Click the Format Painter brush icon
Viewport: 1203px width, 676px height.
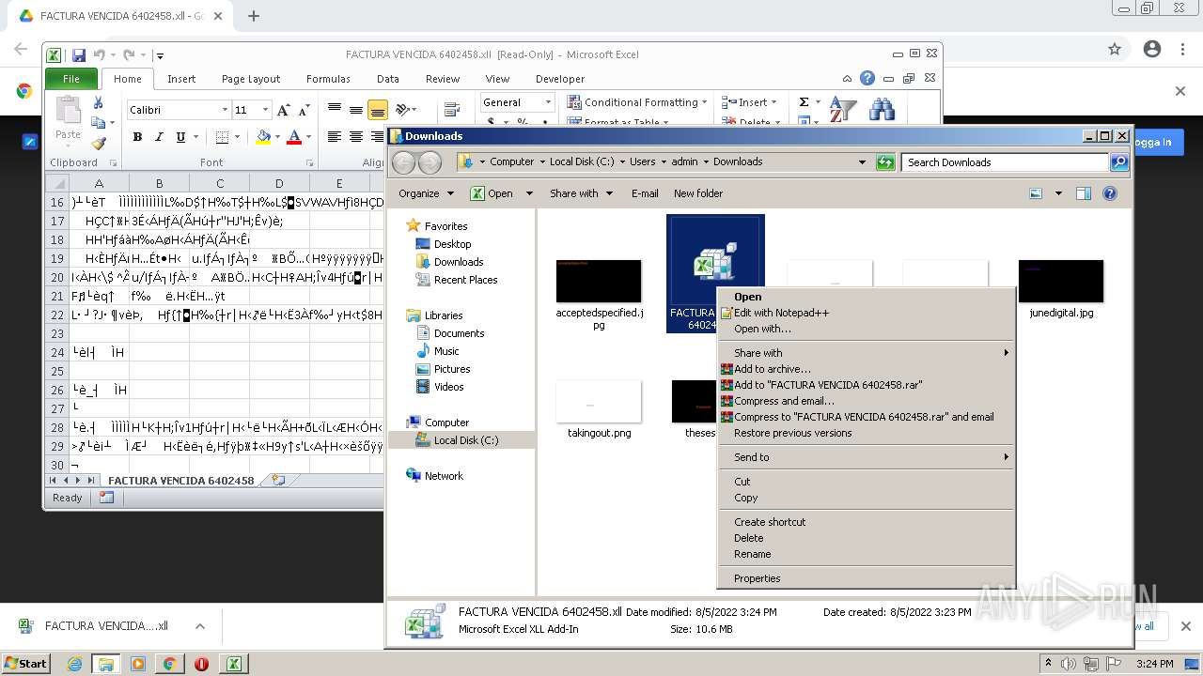click(x=98, y=144)
